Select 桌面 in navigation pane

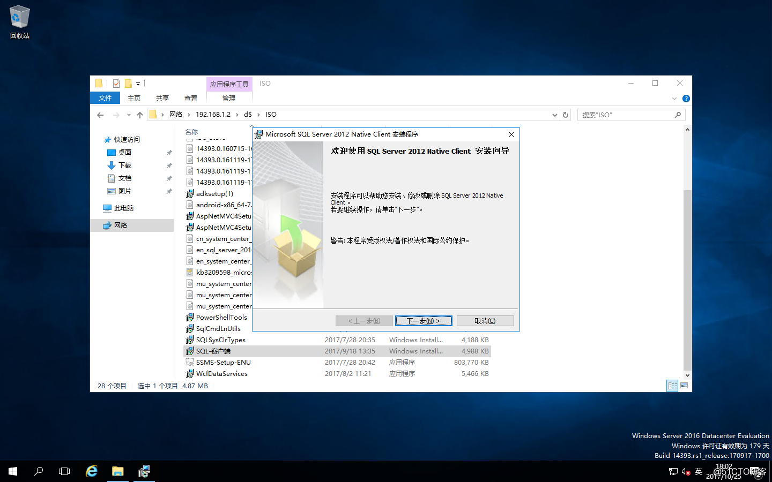[125, 153]
